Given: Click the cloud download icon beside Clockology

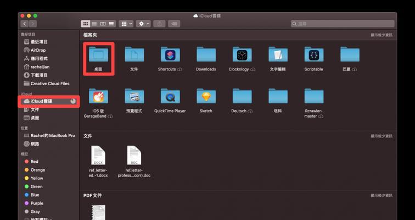Looking at the screenshot, I should 253,69.
